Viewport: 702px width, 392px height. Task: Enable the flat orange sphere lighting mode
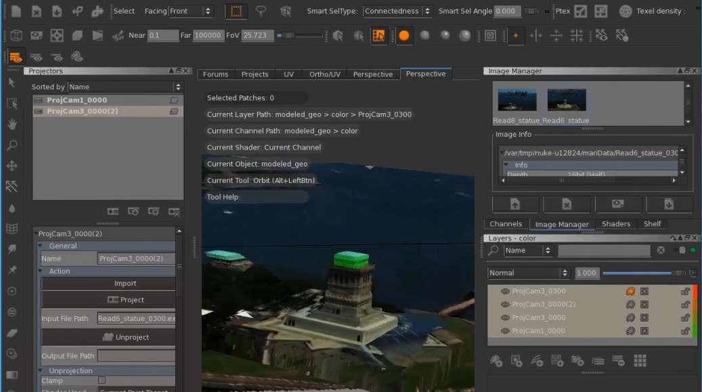pos(404,35)
